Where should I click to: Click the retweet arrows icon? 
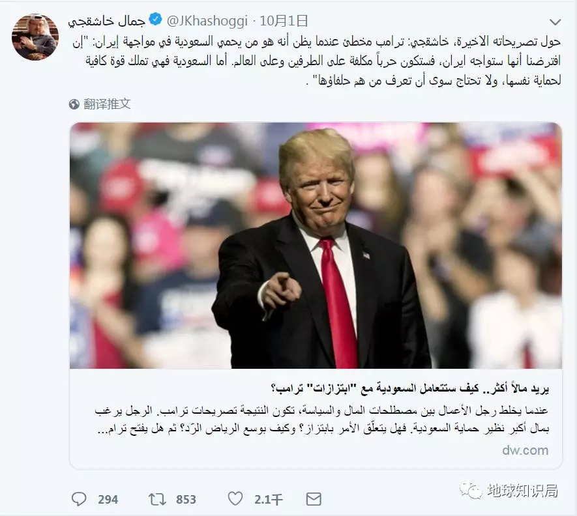[x=157, y=499]
